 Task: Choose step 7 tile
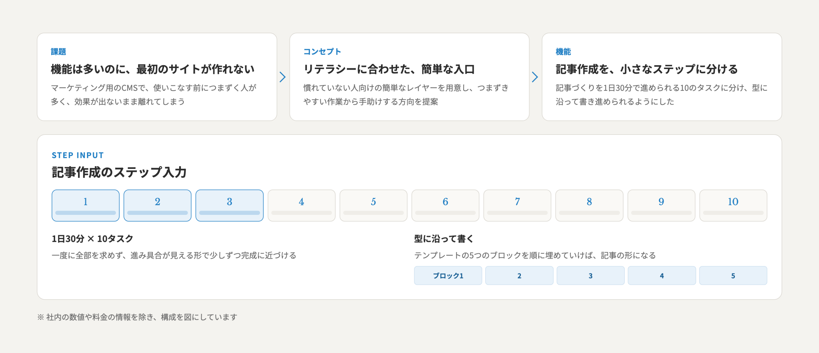click(517, 206)
